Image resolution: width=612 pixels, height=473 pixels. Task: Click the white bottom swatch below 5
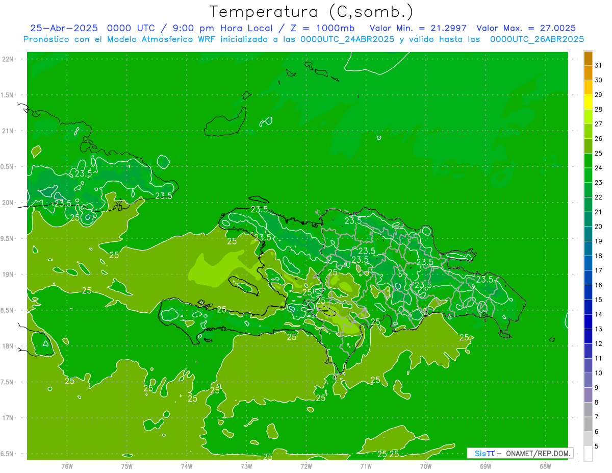coord(588,454)
